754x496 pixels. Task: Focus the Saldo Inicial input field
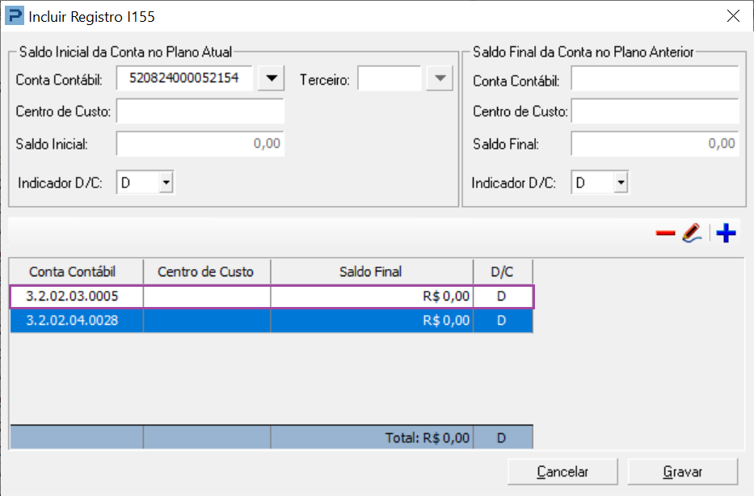[200, 144]
